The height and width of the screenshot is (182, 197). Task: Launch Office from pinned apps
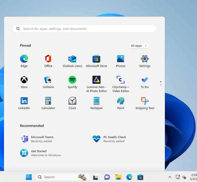pyautogui.click(x=48, y=61)
